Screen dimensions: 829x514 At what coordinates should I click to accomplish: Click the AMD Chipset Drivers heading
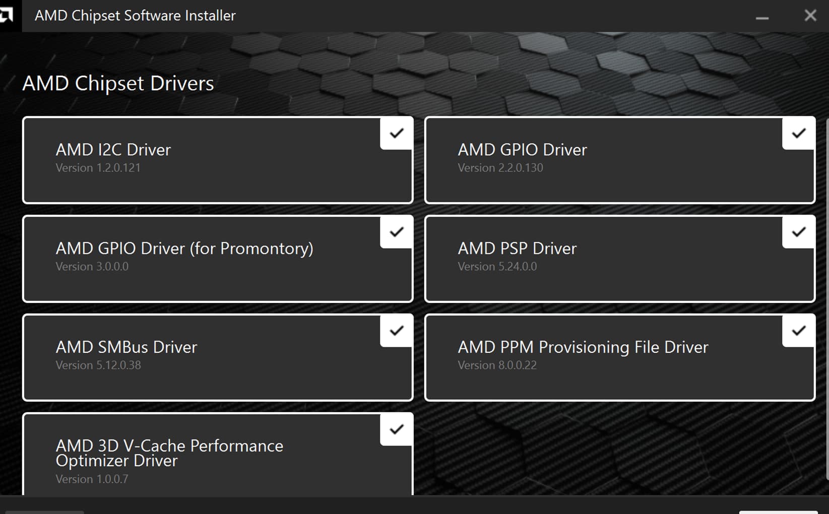coord(118,84)
